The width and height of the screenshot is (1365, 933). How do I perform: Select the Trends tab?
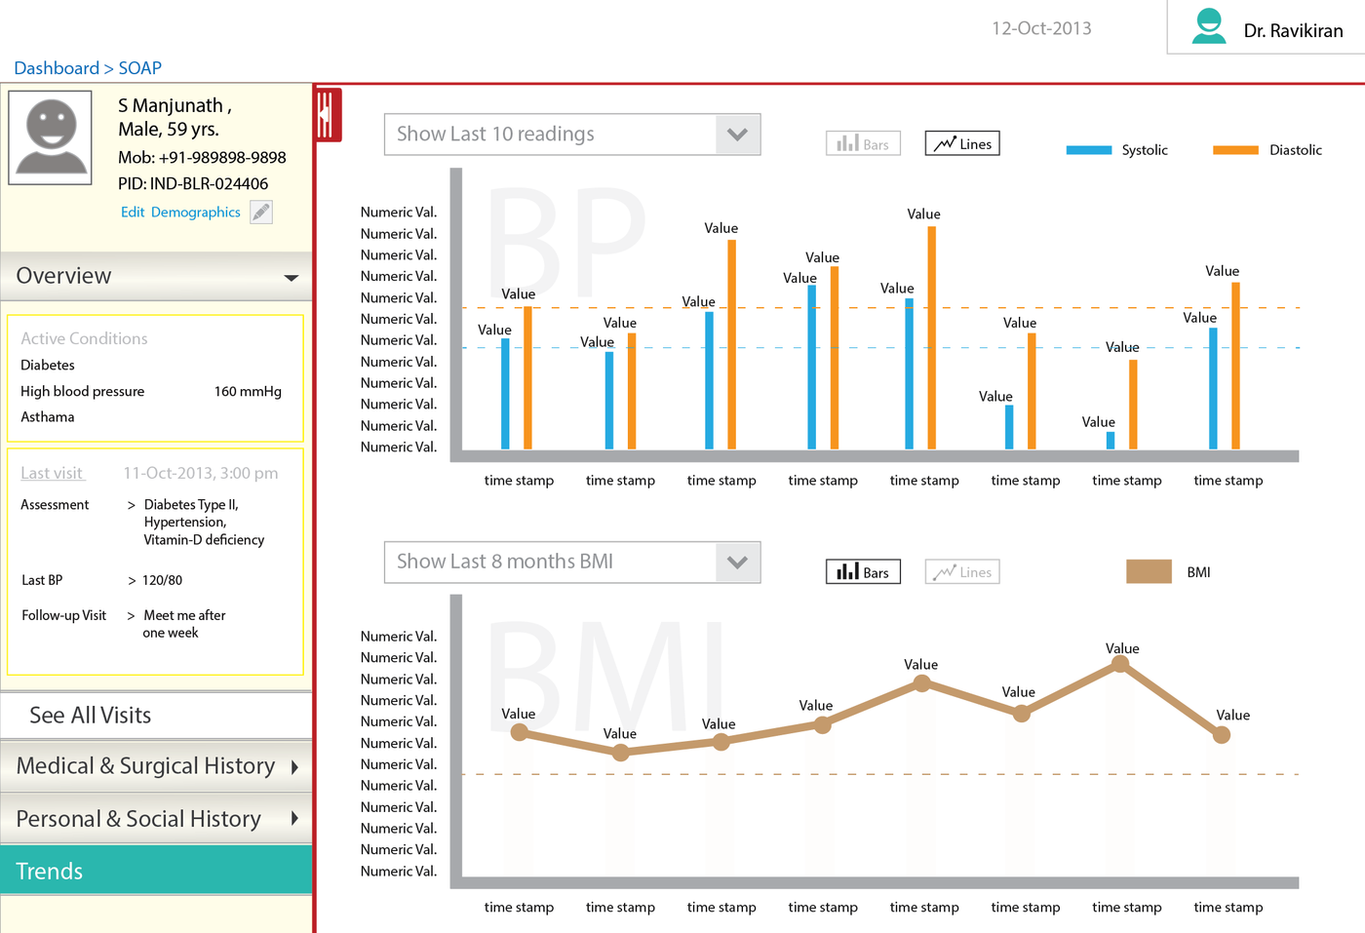[156, 871]
